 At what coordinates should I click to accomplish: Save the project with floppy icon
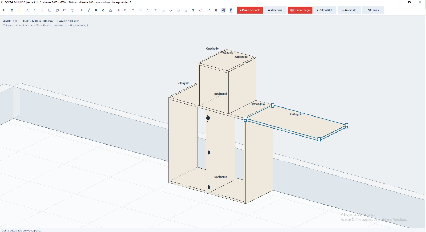(x=12, y=10)
